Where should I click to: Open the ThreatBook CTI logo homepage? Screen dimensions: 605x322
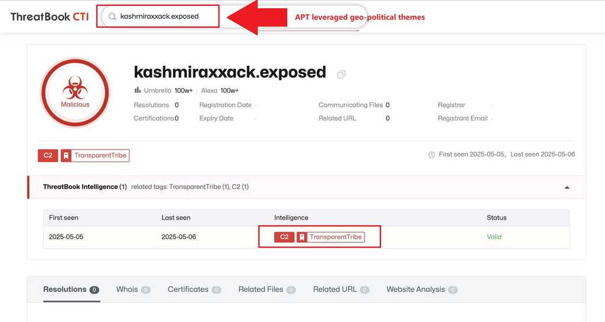point(50,17)
